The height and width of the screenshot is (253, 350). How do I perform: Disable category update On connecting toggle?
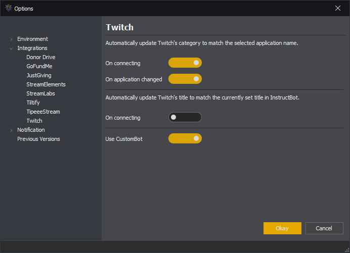[185, 63]
